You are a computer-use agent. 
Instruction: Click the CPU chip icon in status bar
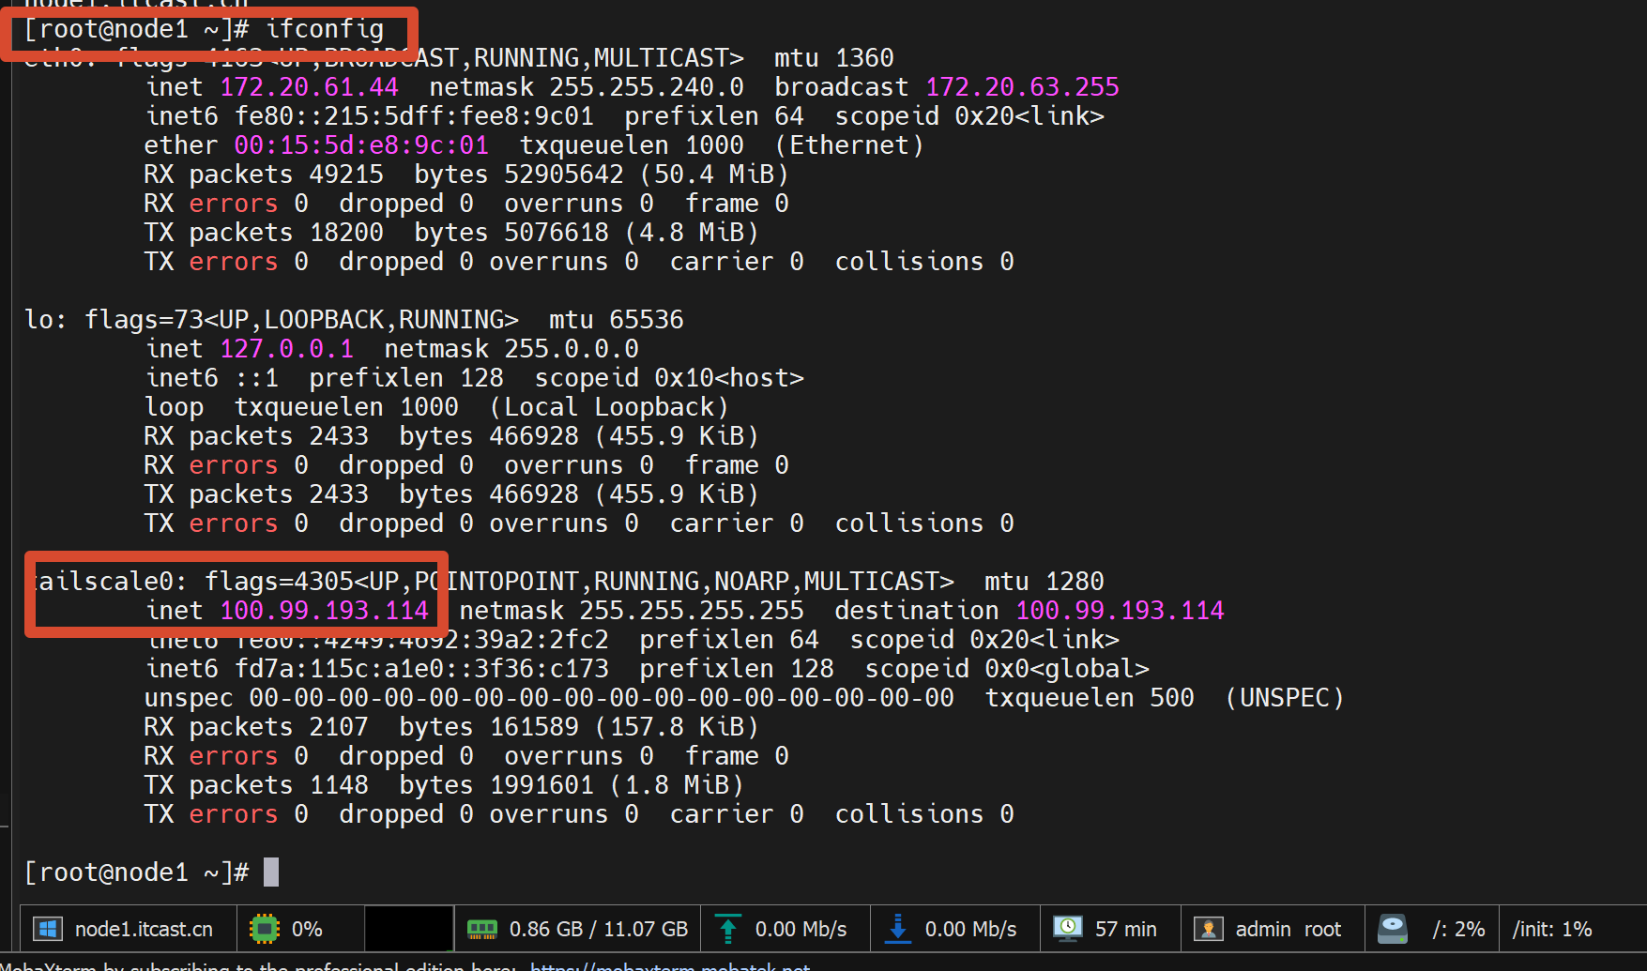pyautogui.click(x=265, y=929)
